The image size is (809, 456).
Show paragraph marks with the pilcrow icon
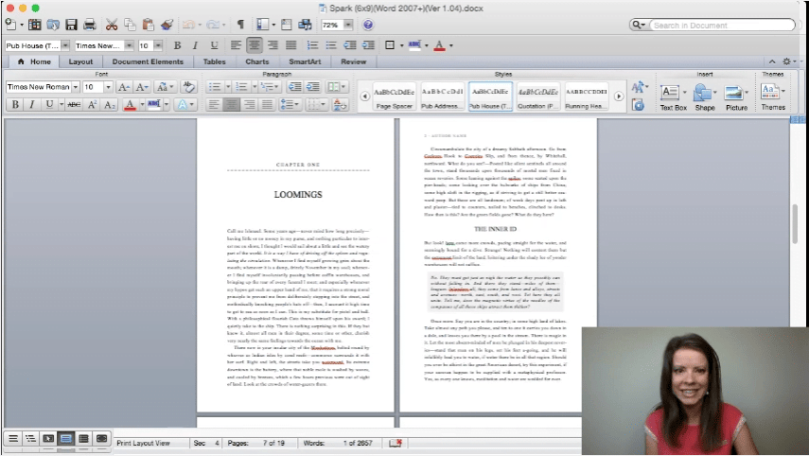coord(239,24)
